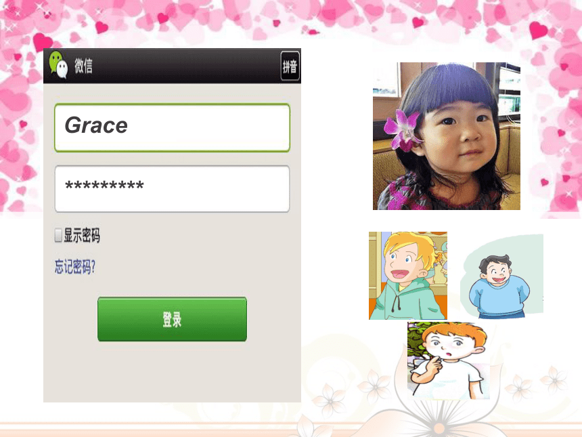The image size is (582, 437).
Task: Click the 显示密码 label text
Action: click(x=82, y=235)
